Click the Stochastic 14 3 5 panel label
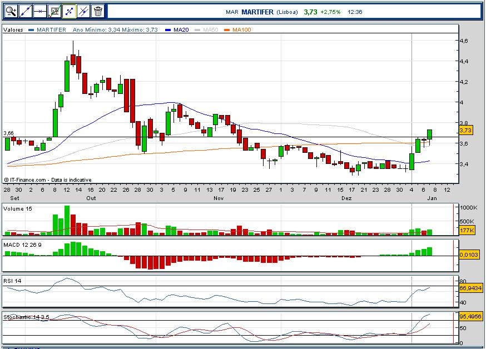The height and width of the screenshot is (349, 486). tap(26, 317)
